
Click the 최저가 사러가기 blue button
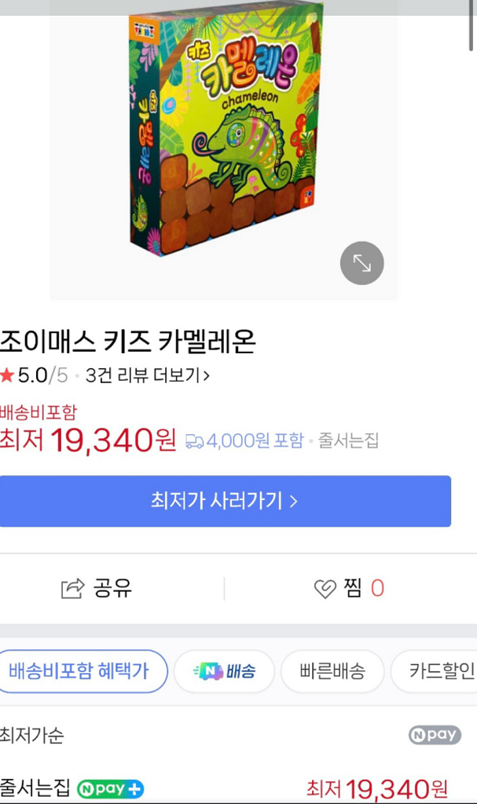[226, 501]
